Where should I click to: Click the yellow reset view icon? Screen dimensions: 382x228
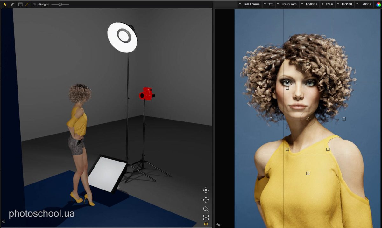pos(206,224)
